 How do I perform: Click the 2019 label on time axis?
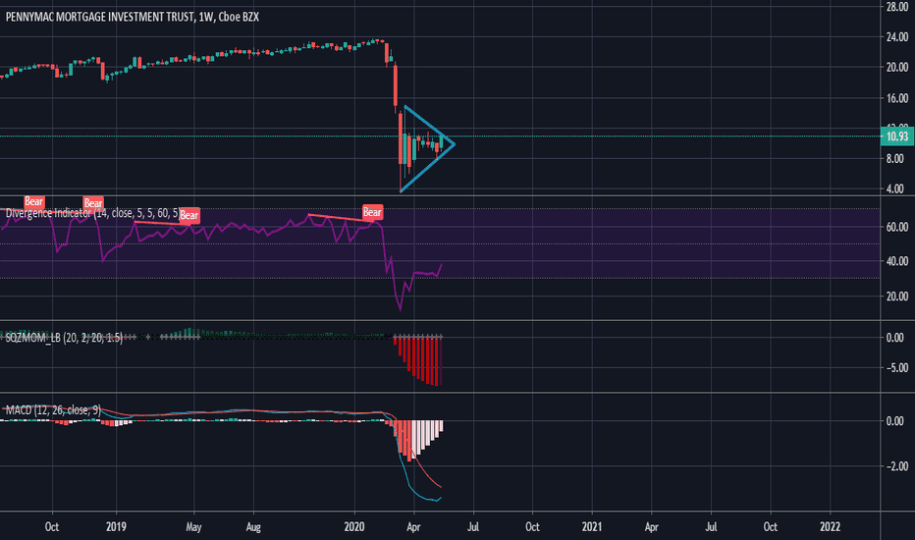tap(116, 526)
